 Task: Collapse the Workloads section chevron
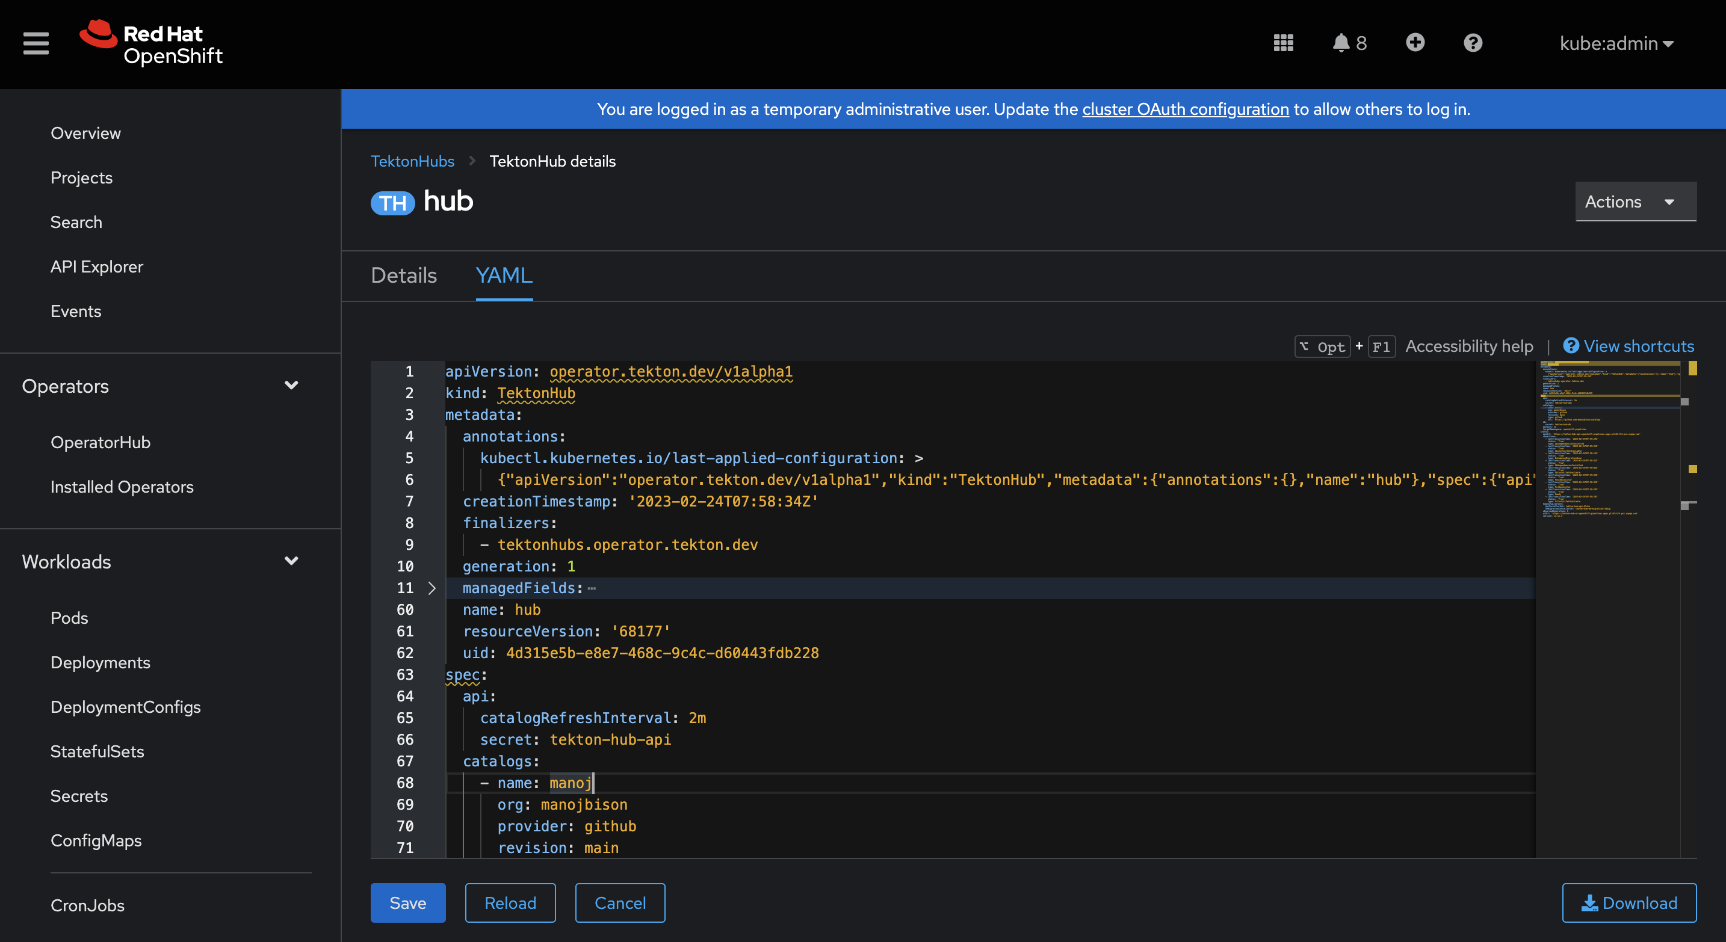point(291,561)
